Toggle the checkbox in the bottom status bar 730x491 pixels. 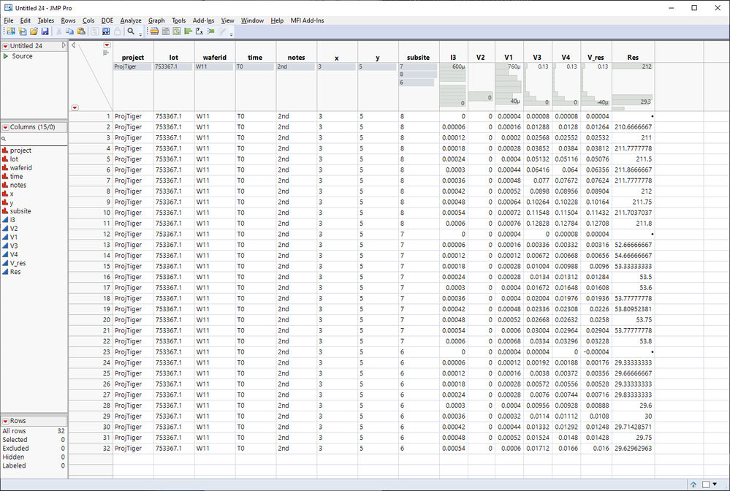click(x=706, y=484)
